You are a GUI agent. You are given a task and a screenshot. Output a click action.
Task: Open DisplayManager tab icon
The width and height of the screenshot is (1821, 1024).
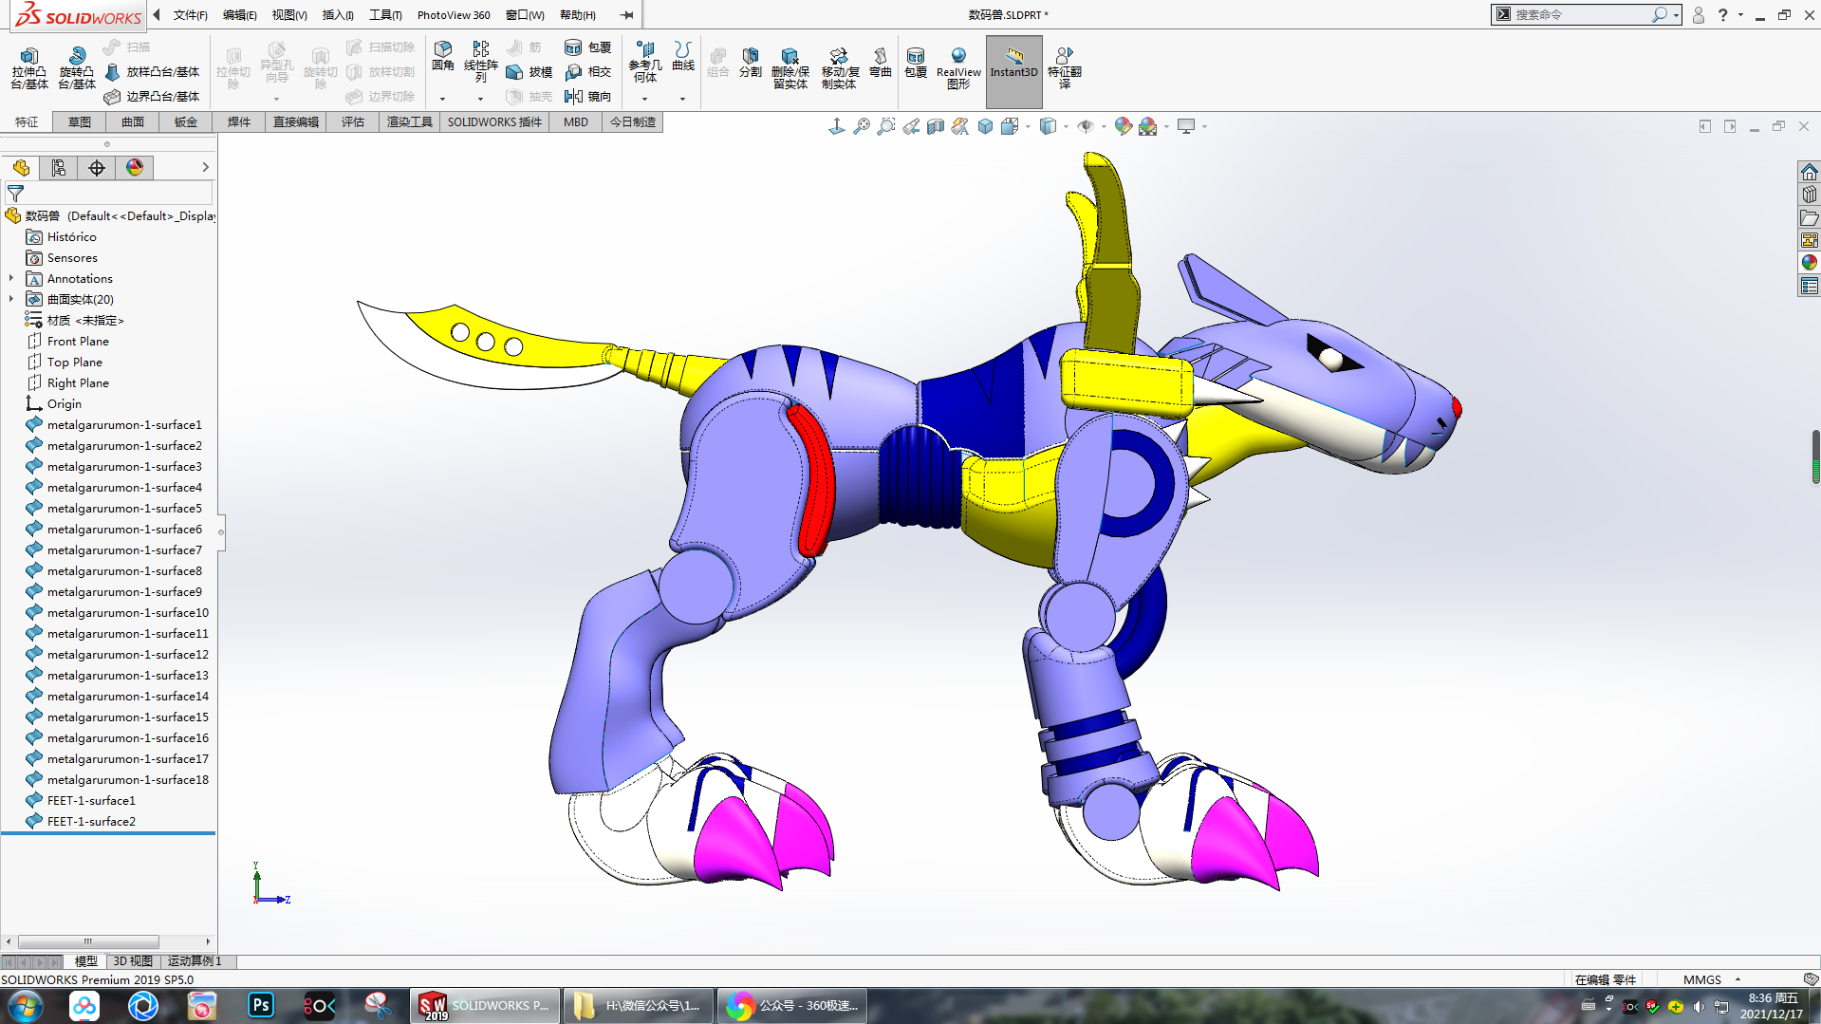(135, 168)
